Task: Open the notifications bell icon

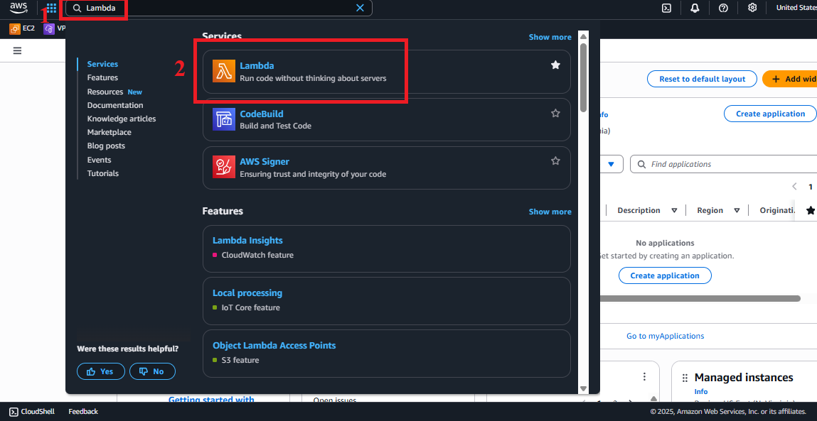Action: pyautogui.click(x=695, y=8)
